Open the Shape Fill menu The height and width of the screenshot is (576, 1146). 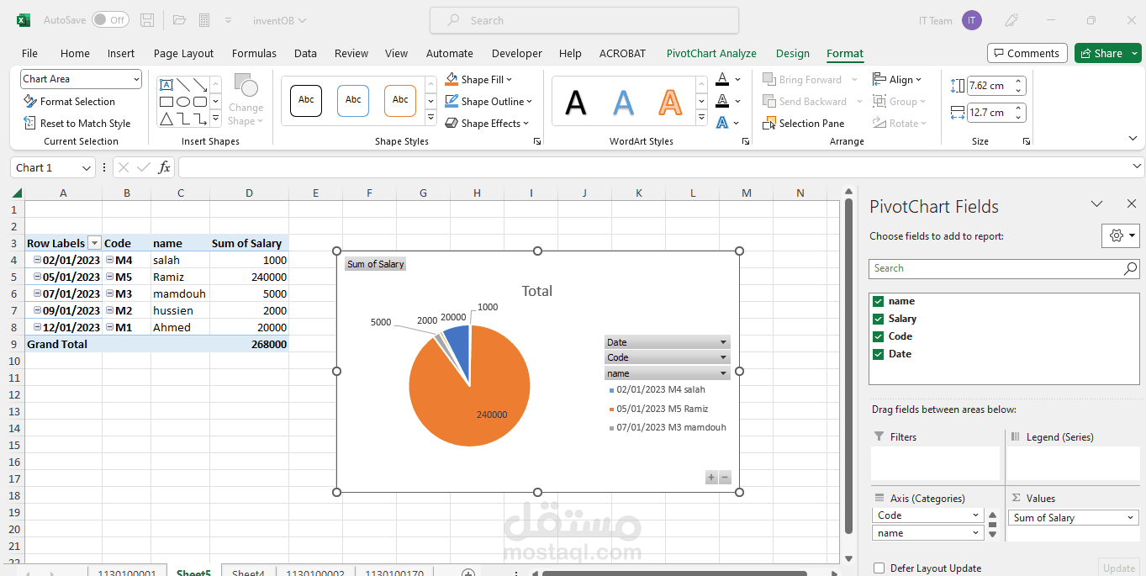480,79
